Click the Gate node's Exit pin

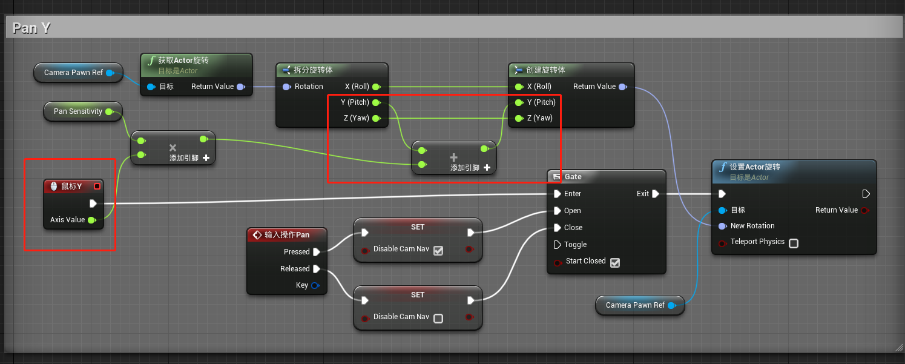pos(656,194)
